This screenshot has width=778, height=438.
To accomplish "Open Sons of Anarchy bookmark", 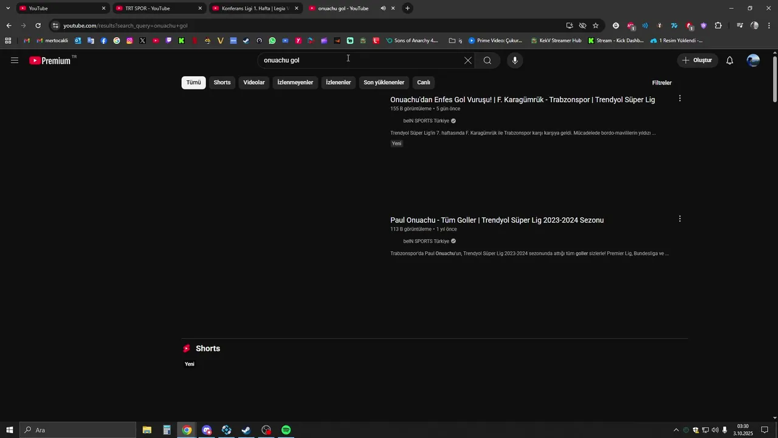I will coord(412,41).
